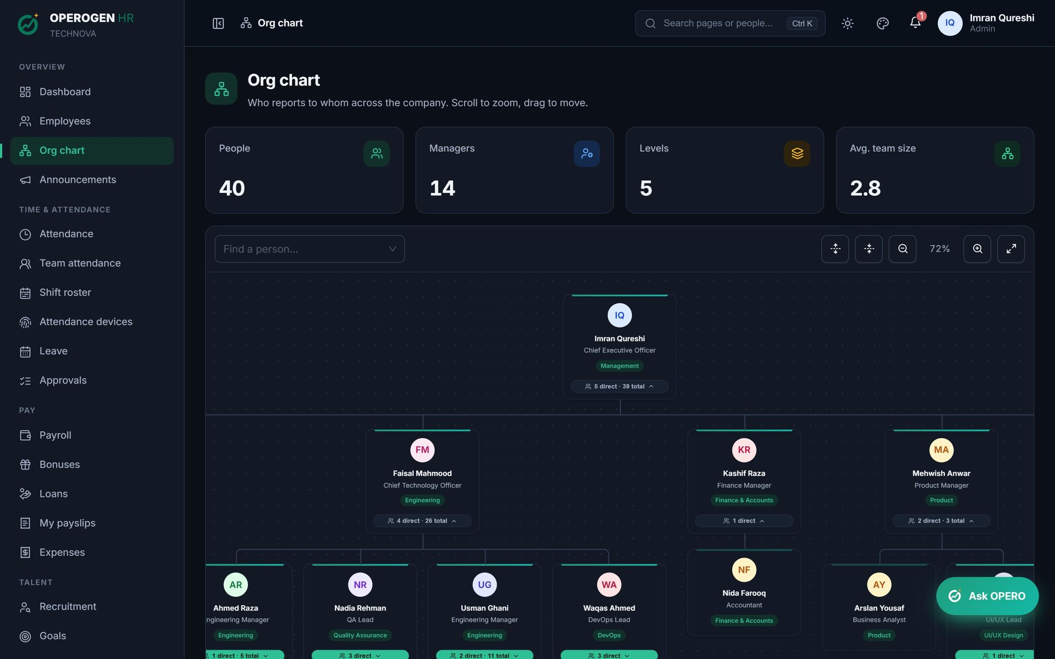This screenshot has width=1055, height=659.
Task: Expand Waqas Ahmed's 3 direct reports
Action: pos(609,655)
